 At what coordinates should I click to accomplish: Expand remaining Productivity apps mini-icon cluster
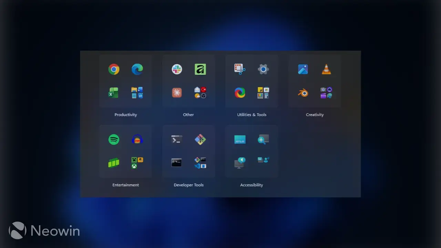(137, 93)
